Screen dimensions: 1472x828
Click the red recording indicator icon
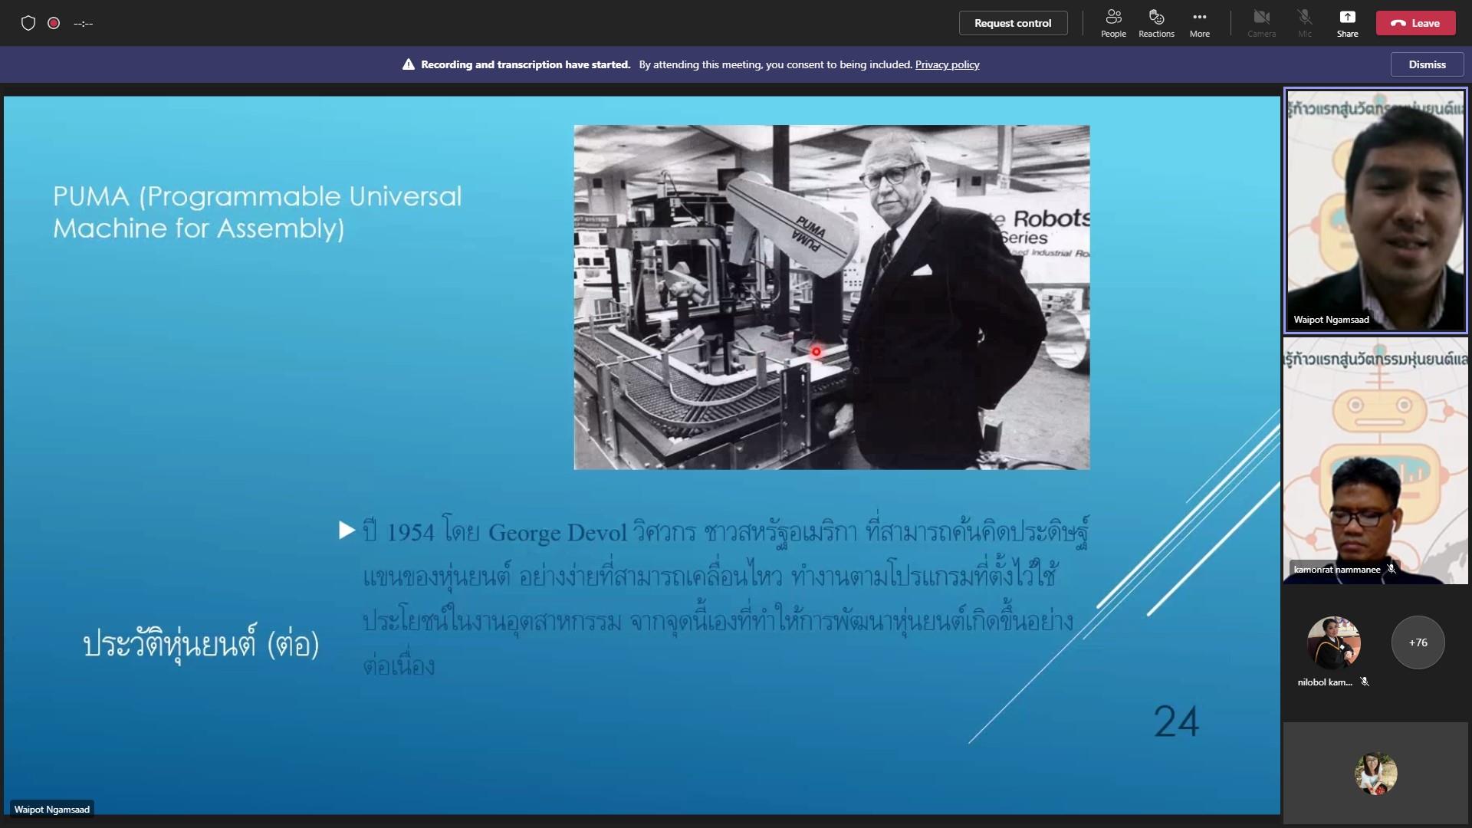[54, 23]
